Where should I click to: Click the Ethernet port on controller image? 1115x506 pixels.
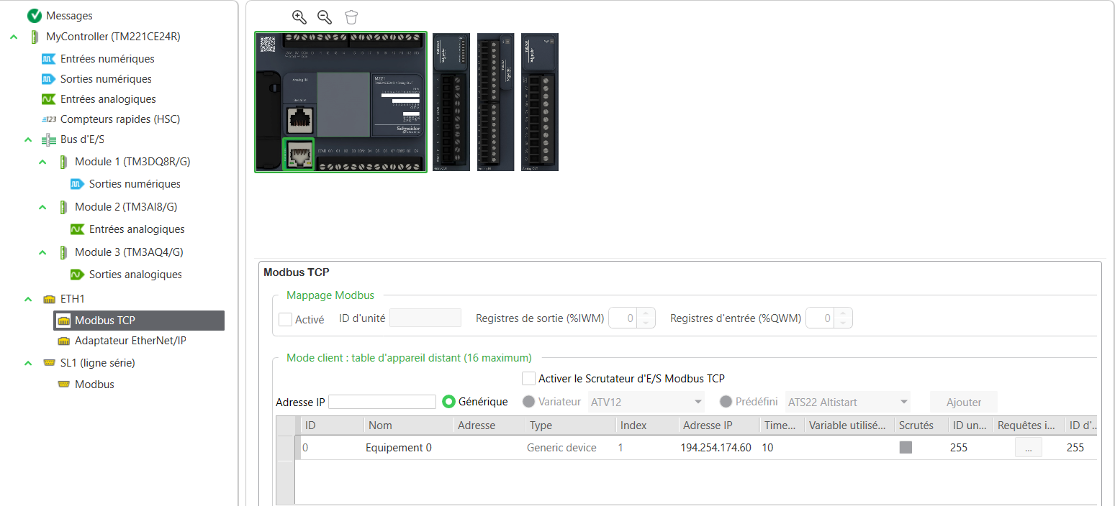[298, 154]
